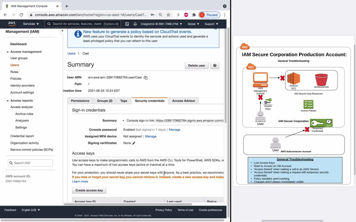
Task: Open Chrome three-dot menu
Action: 225,15
